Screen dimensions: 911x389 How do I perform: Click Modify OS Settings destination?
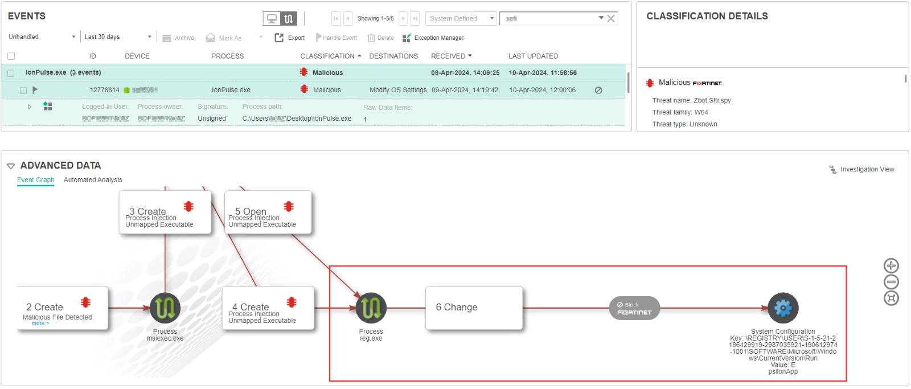point(398,90)
